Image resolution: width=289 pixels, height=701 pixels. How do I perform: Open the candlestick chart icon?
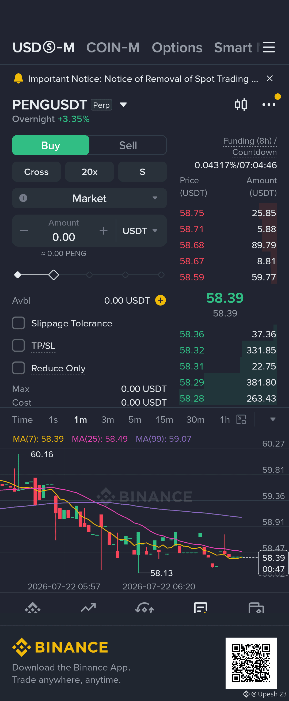[241, 105]
